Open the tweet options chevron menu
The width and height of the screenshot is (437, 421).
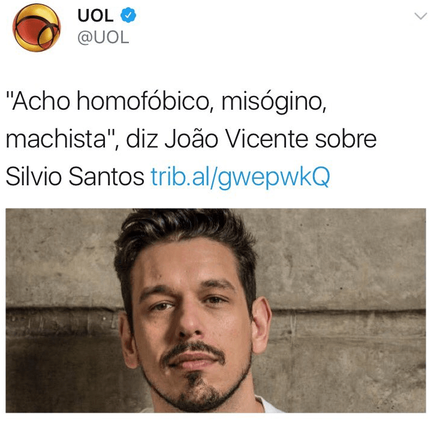tap(421, 16)
